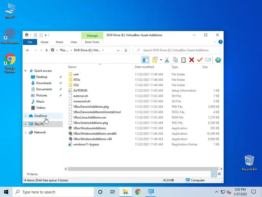262x197 pixels.
Task: Click the horizontal scrollbar left arrow
Action: (x=66, y=169)
